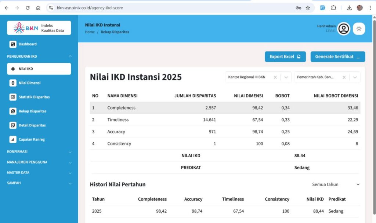This screenshot has width=376, height=223.
Task: Clear the Kantor Regional III BKN selection
Action: 275,77
